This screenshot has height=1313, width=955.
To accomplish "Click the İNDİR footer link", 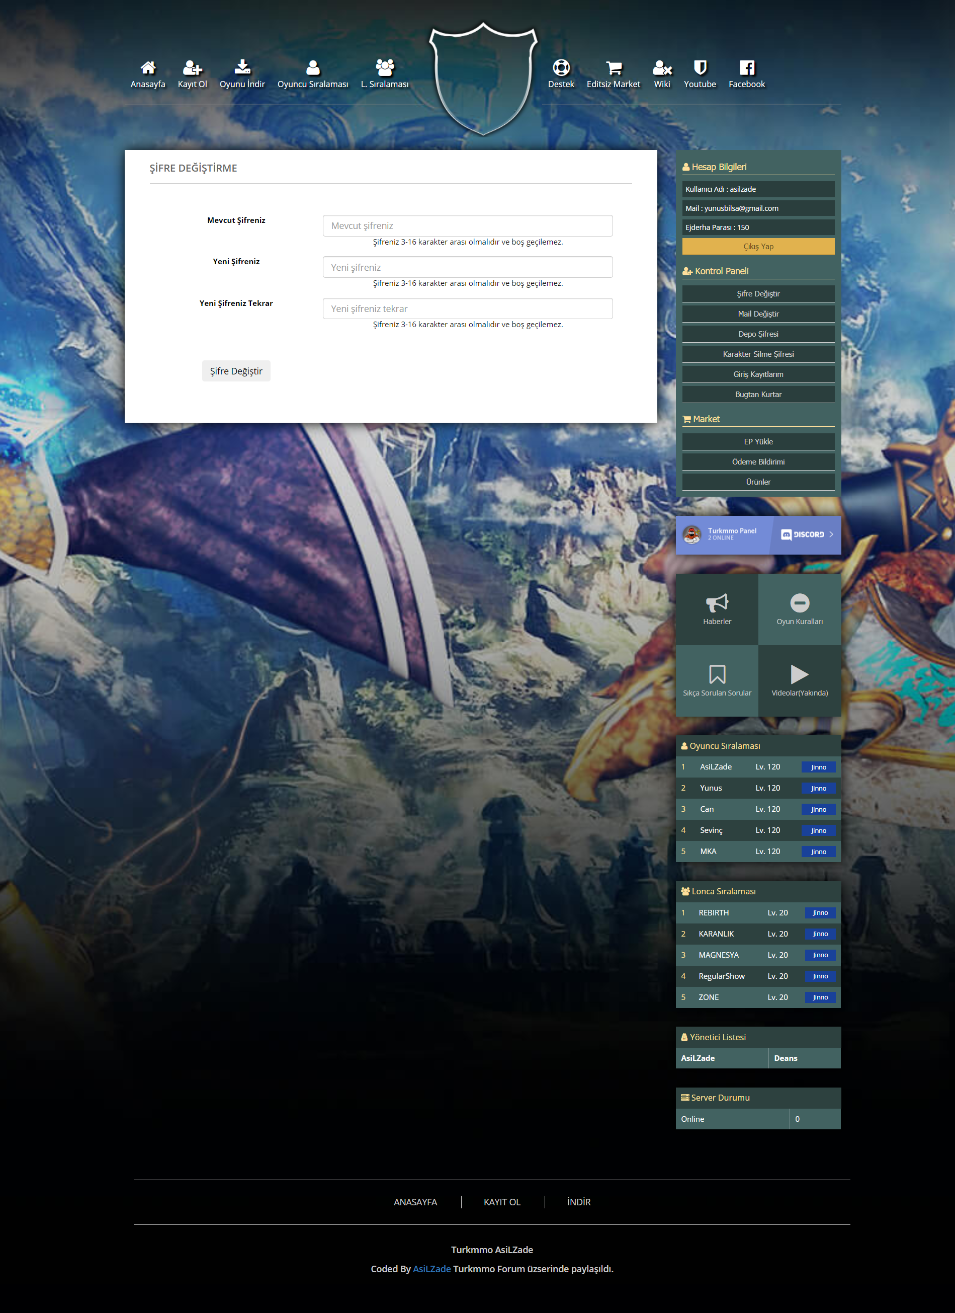I will tap(579, 1202).
